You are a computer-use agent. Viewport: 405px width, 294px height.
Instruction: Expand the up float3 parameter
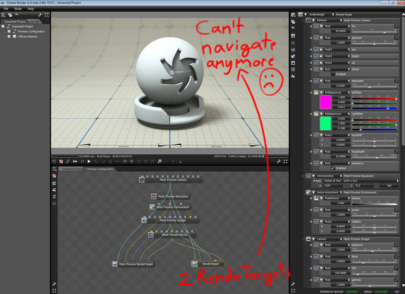click(321, 63)
